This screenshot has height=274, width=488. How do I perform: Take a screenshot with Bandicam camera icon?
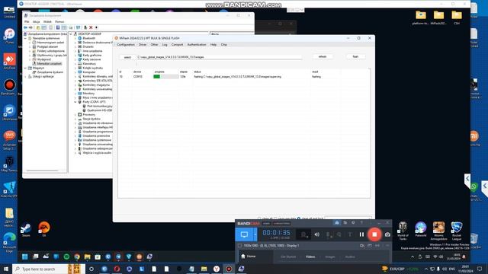(x=387, y=234)
